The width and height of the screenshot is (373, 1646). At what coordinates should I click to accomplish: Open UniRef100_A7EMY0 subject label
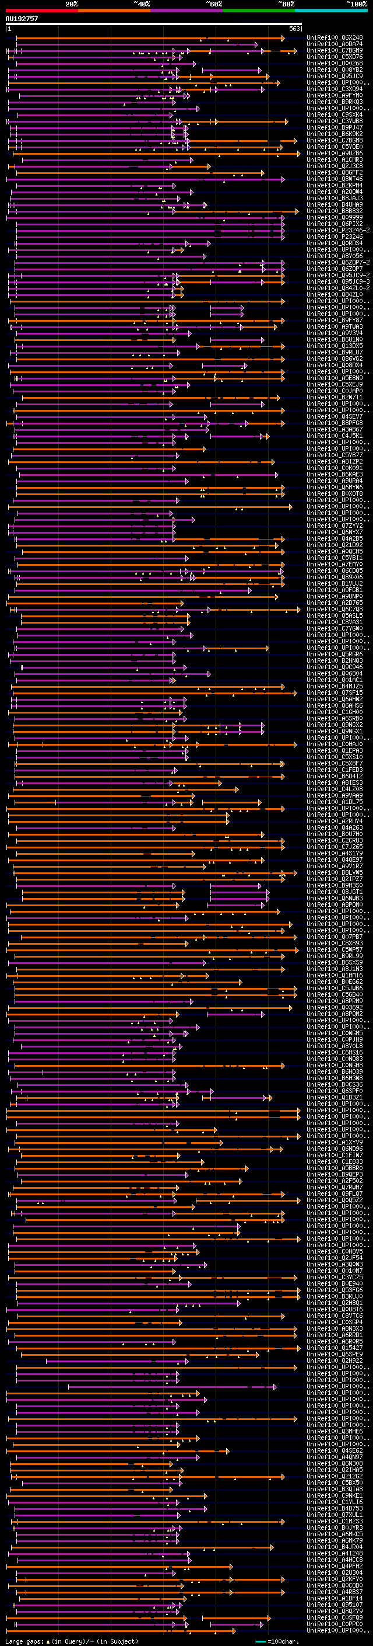click(x=335, y=565)
